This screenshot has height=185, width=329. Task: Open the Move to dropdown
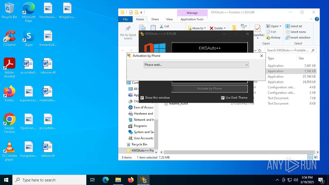click(x=197, y=28)
